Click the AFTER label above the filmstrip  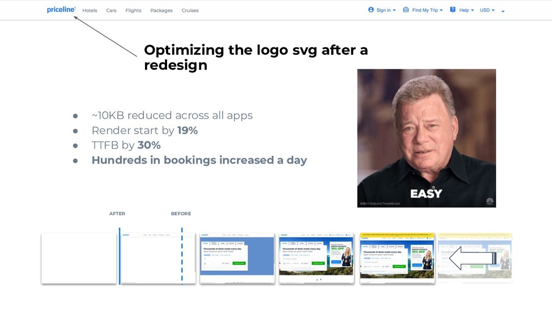117,214
